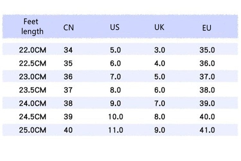The width and height of the screenshot is (241, 161).
Task: Click the 24.5CM foot length cell
Action: tap(32, 117)
